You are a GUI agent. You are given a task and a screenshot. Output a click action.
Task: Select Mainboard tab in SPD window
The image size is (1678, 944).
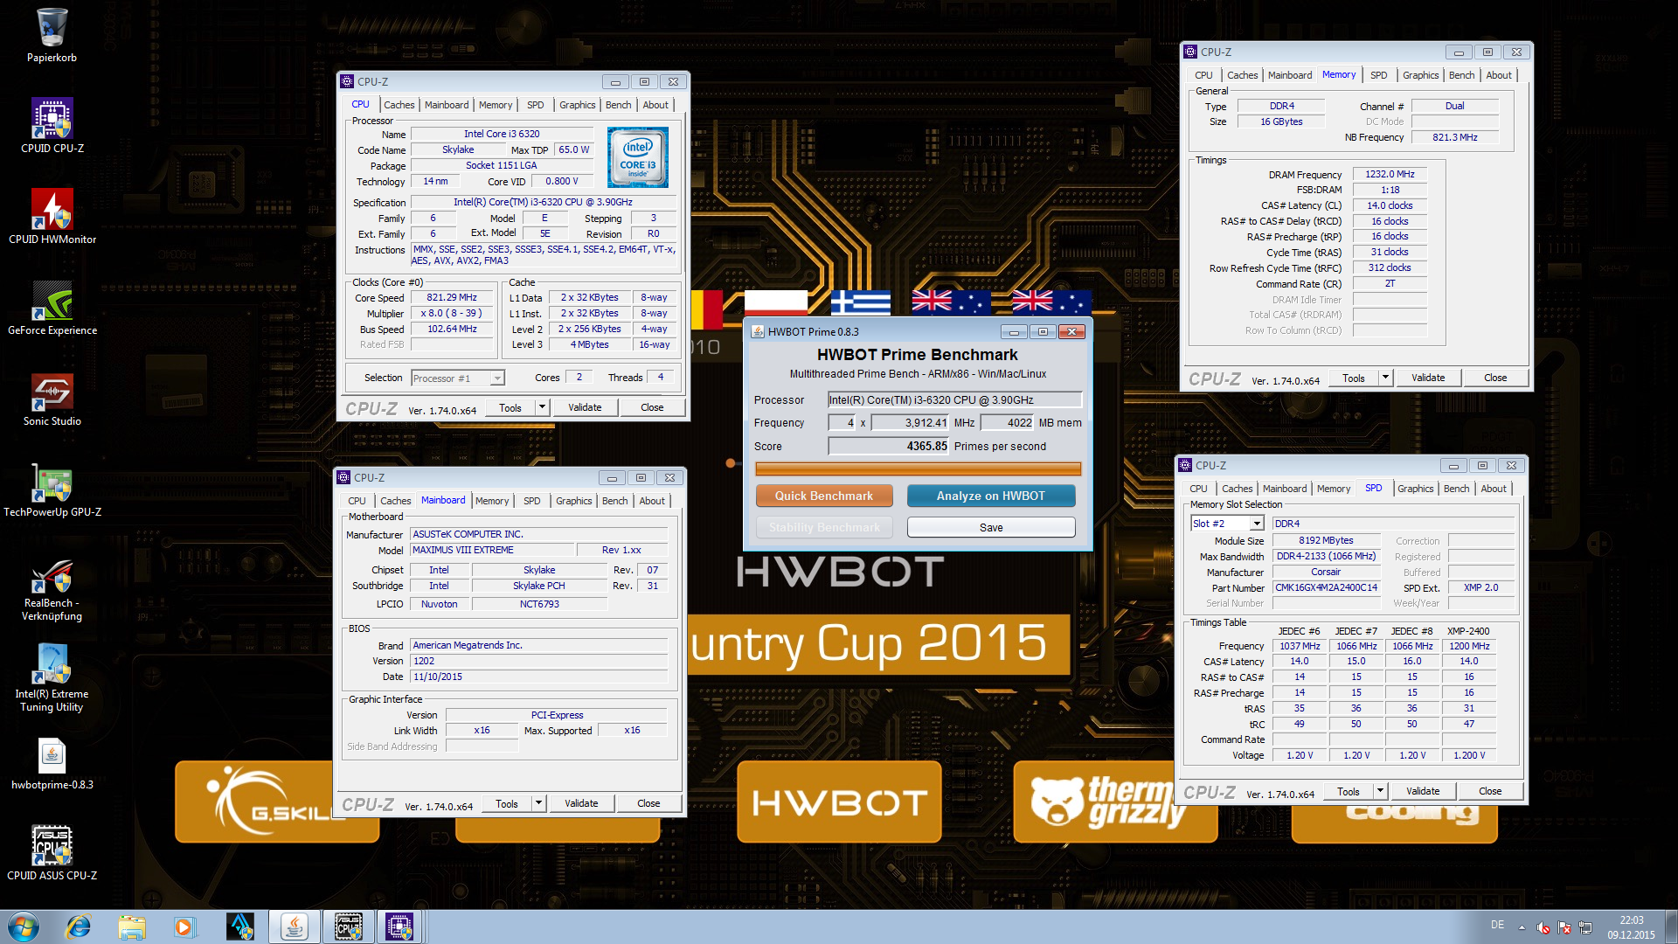tap(1285, 489)
